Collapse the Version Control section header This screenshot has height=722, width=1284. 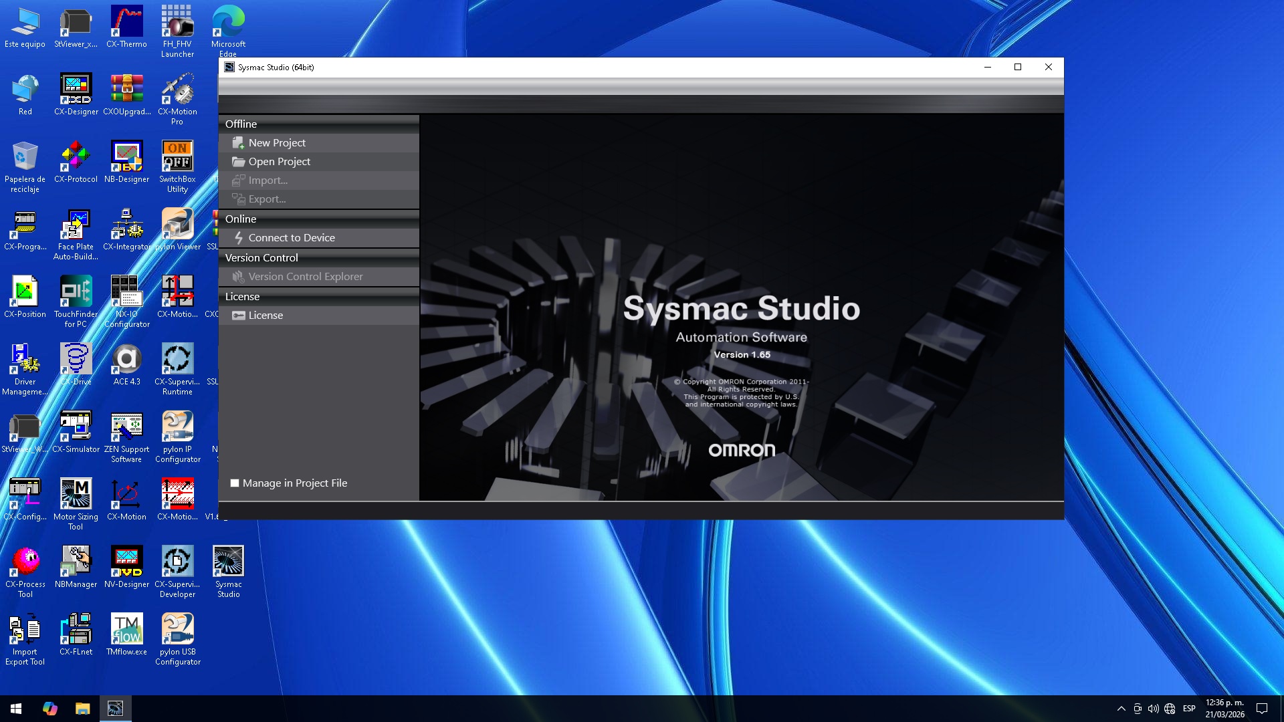tap(261, 257)
